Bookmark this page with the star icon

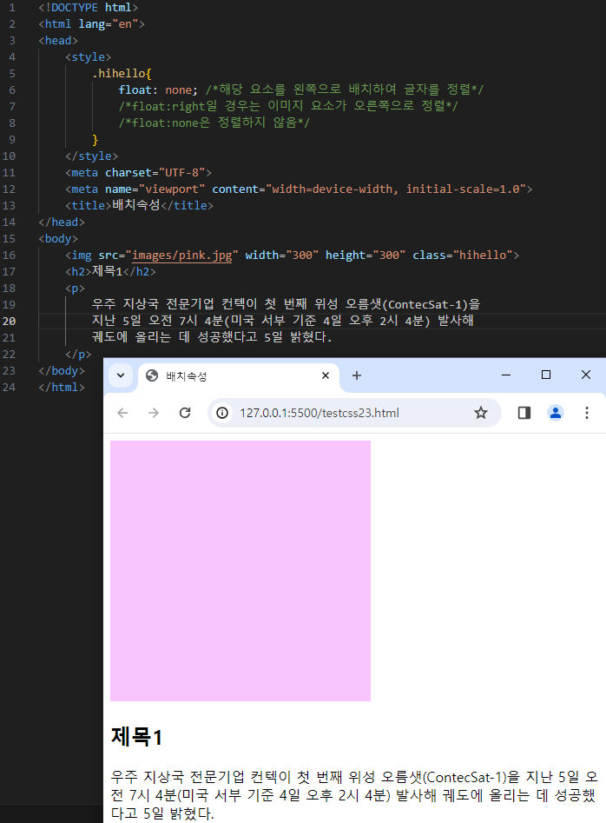click(481, 413)
